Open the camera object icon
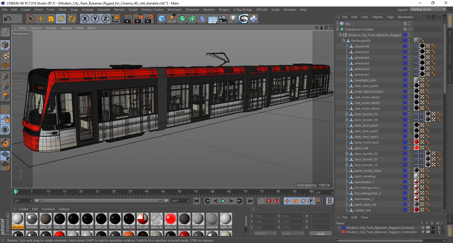This screenshot has height=243, width=453. pyautogui.click(x=223, y=19)
